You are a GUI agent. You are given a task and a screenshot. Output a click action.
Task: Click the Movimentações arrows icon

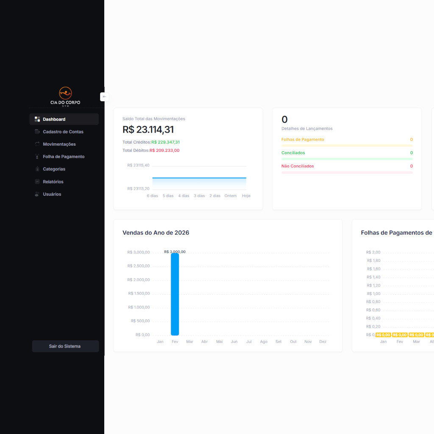(x=37, y=144)
